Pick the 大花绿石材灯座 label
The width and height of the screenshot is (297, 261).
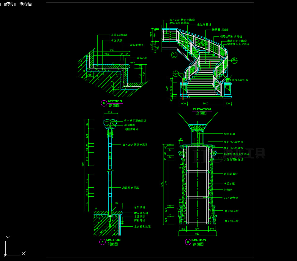pyautogui.click(x=238, y=80)
